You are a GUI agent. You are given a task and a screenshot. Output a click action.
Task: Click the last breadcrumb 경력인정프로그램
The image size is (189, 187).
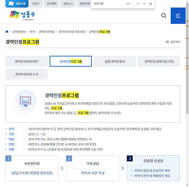tap(99, 32)
